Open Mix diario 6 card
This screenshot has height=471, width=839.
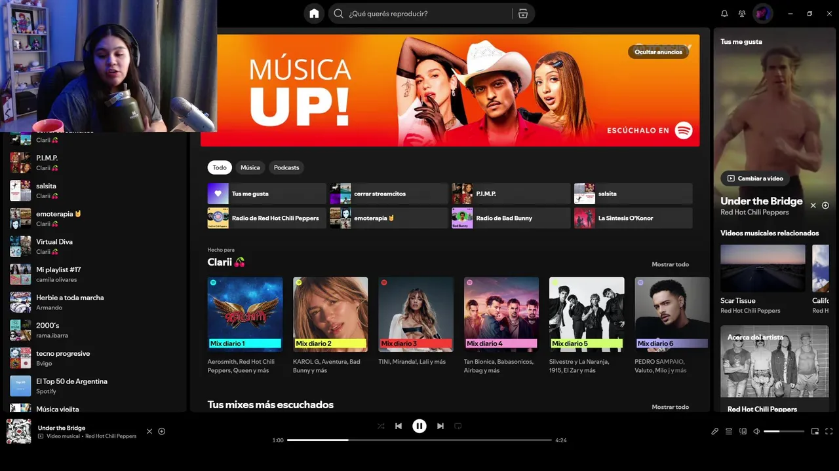pyautogui.click(x=672, y=326)
